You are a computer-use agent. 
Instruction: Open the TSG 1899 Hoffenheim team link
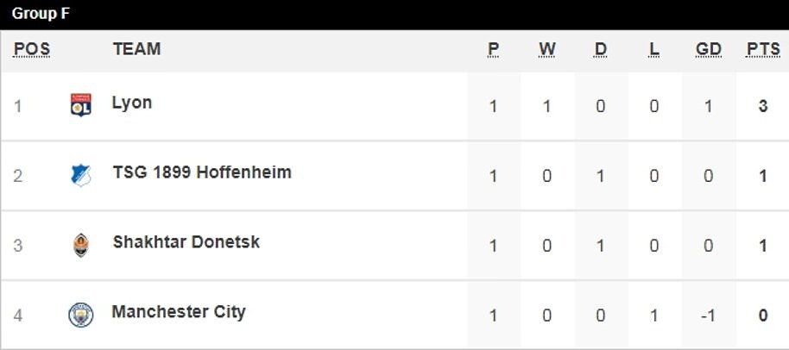click(201, 172)
